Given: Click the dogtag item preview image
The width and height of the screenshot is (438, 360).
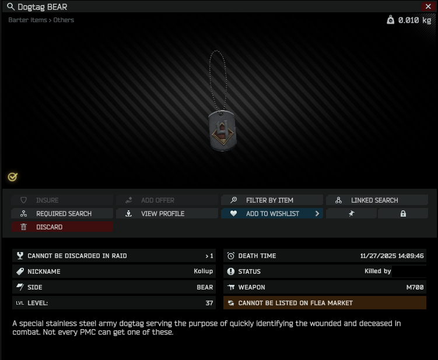Looking at the screenshot, I should 222,101.
